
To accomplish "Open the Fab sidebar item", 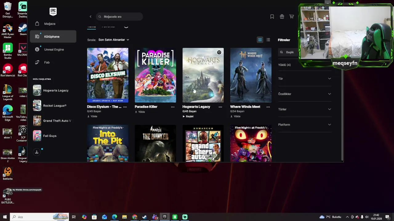I will [53, 62].
